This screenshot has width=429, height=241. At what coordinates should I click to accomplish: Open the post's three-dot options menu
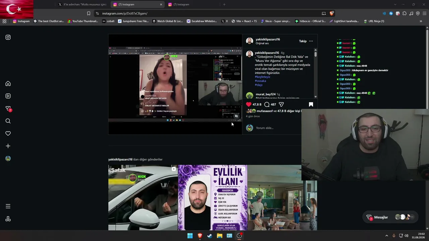click(x=311, y=41)
